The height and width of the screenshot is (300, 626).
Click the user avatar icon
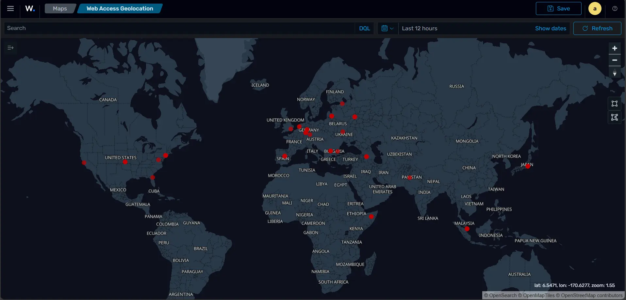point(595,8)
